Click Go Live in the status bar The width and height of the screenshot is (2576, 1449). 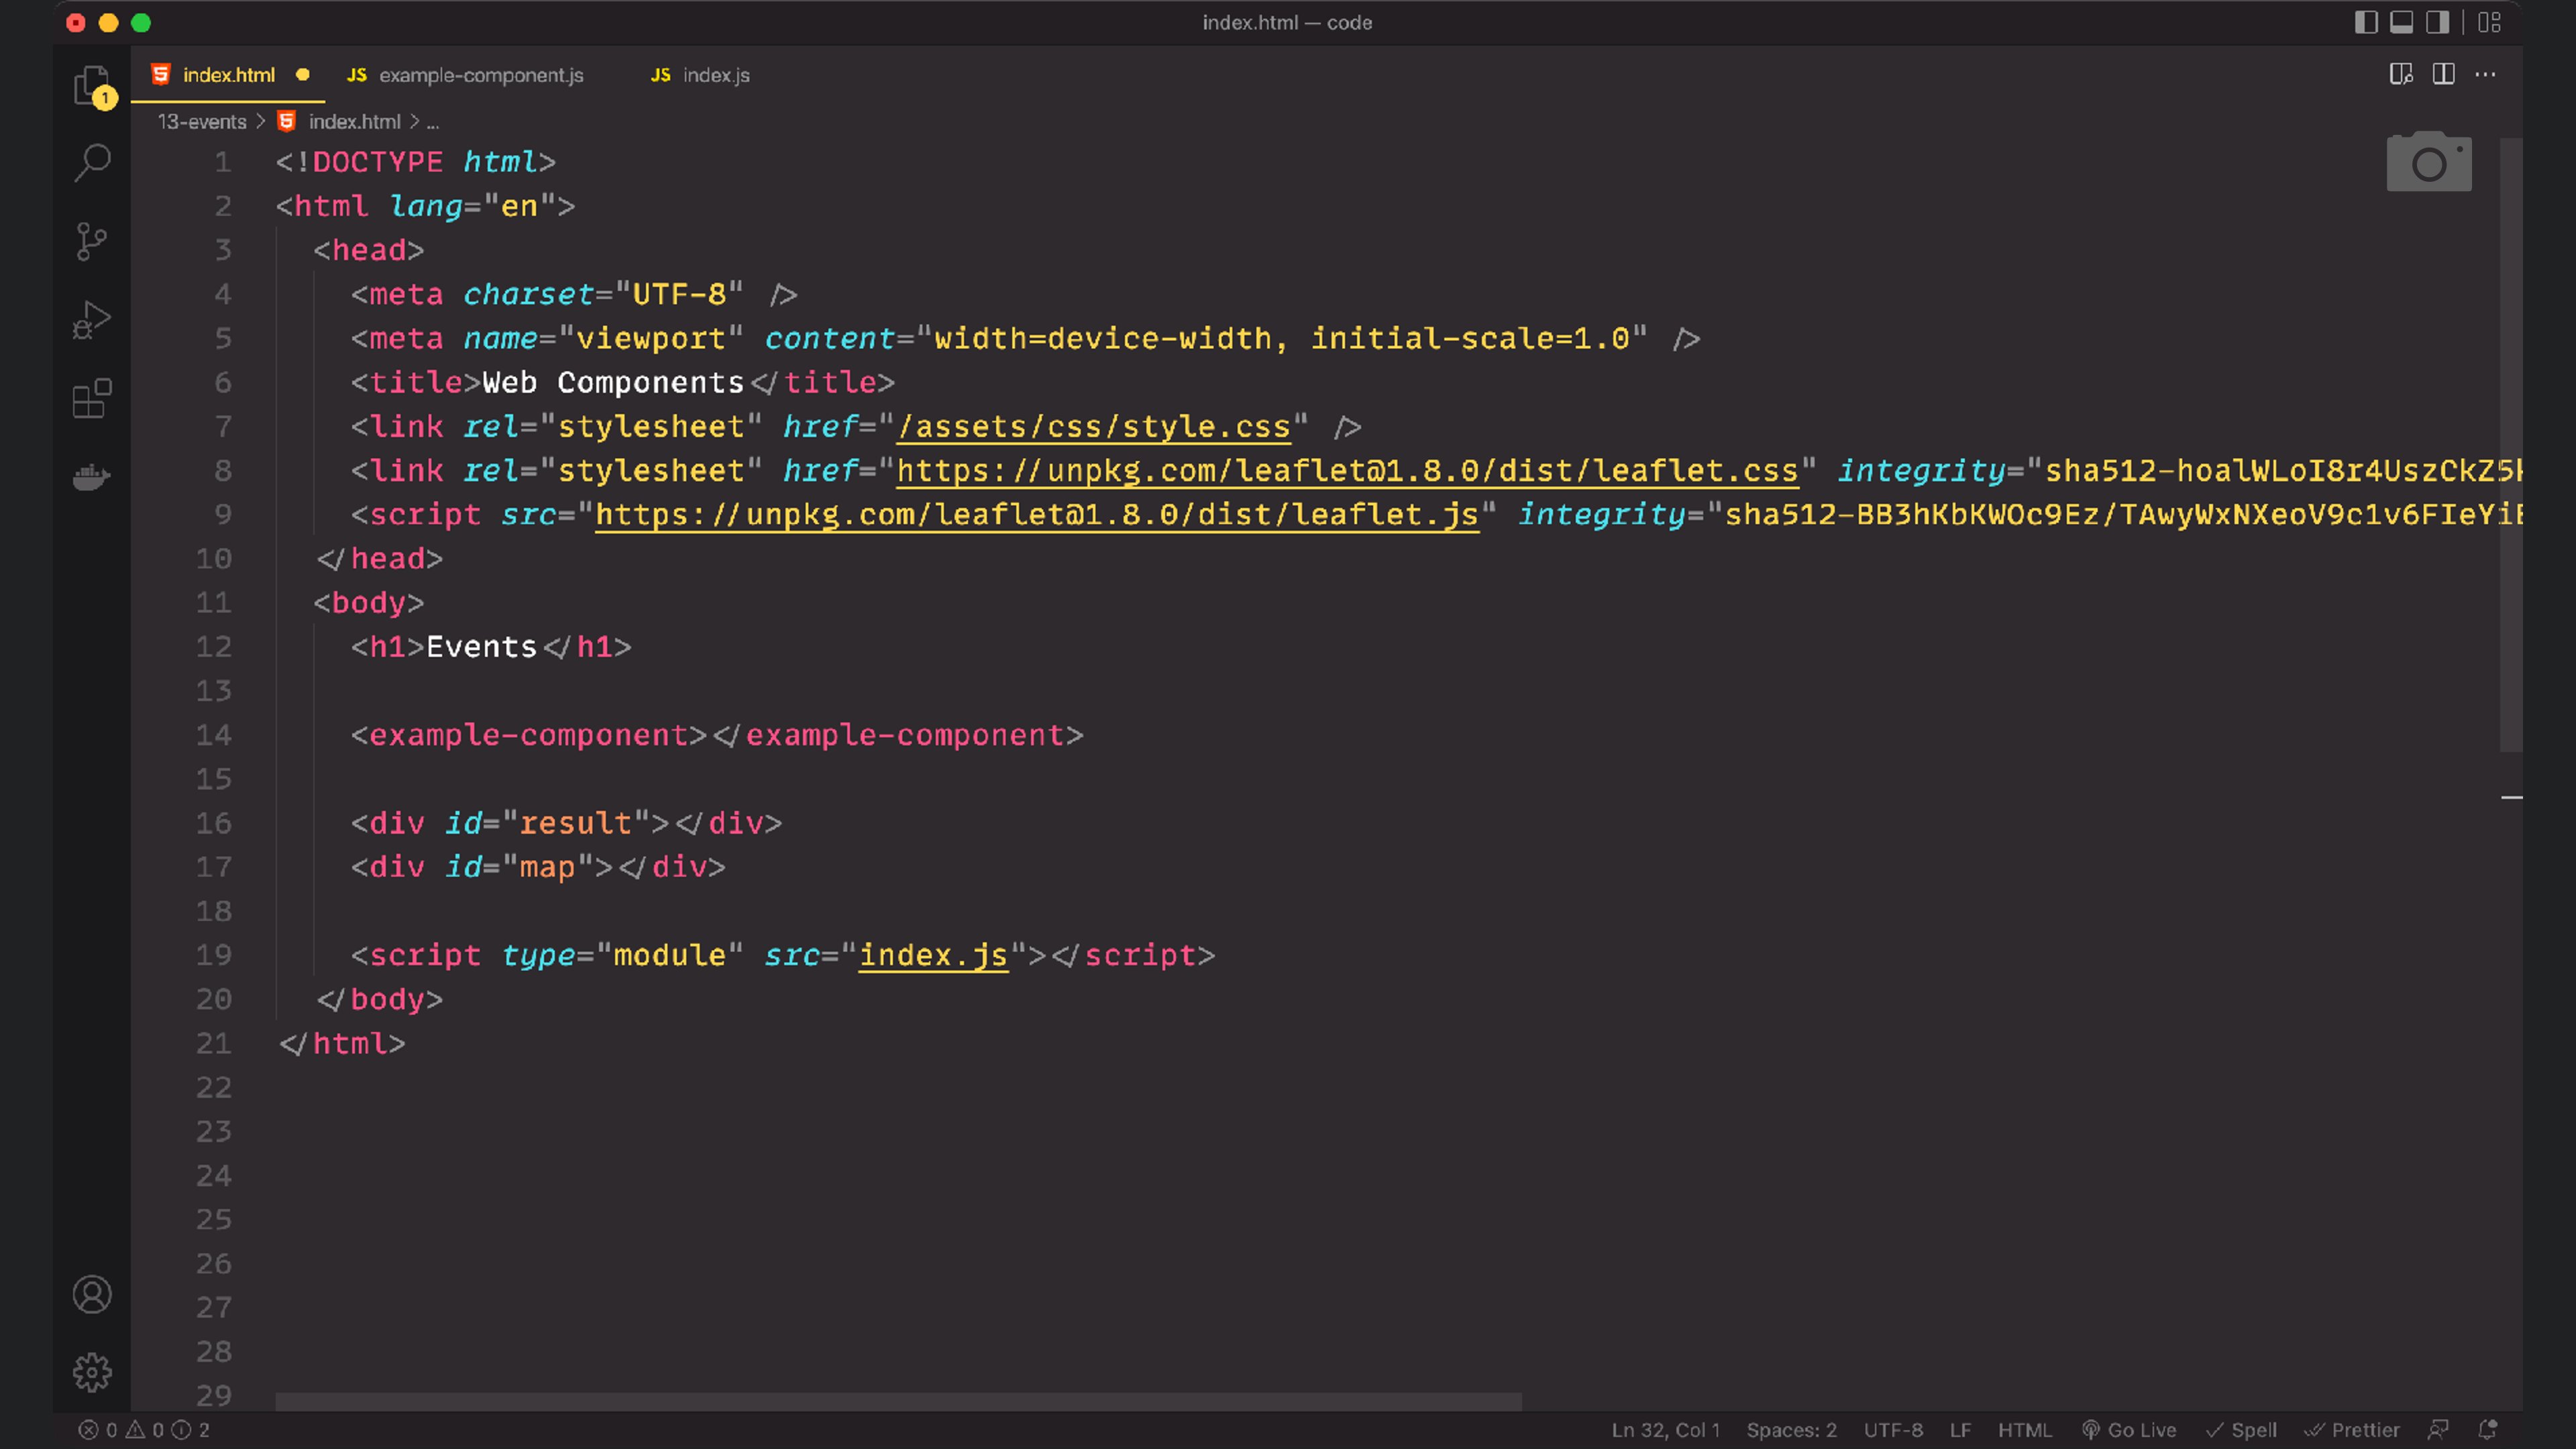click(2129, 1430)
